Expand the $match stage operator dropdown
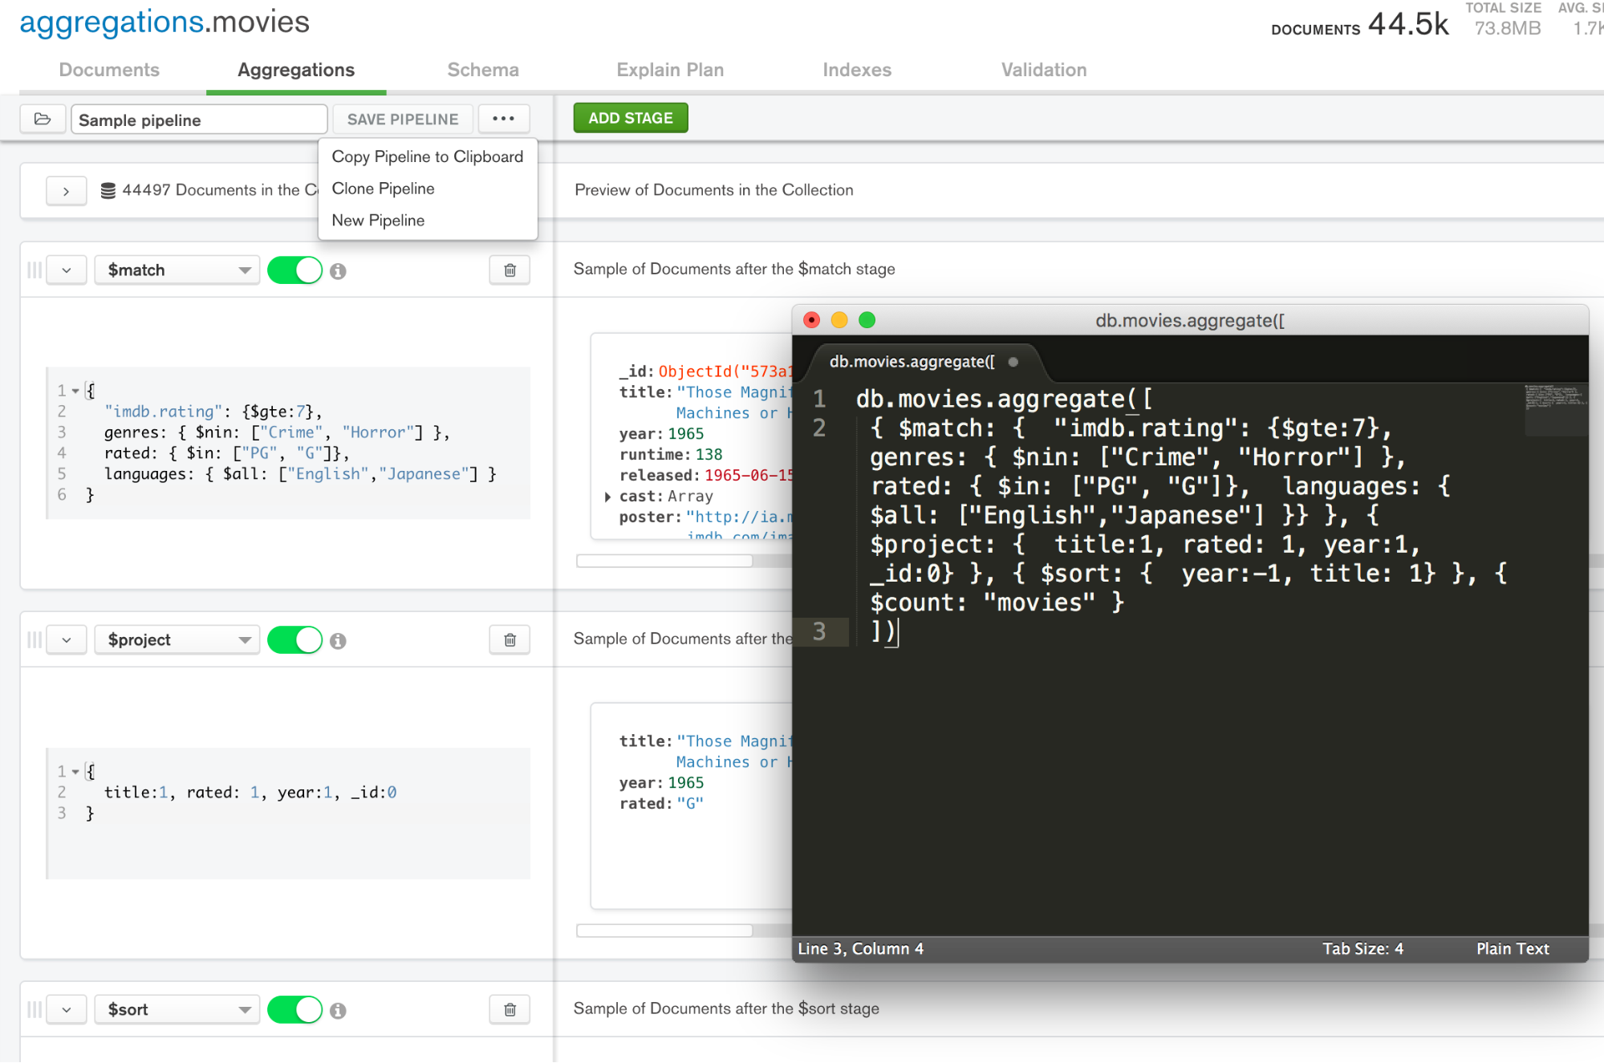Viewport: 1604px width, 1063px height. 242,270
